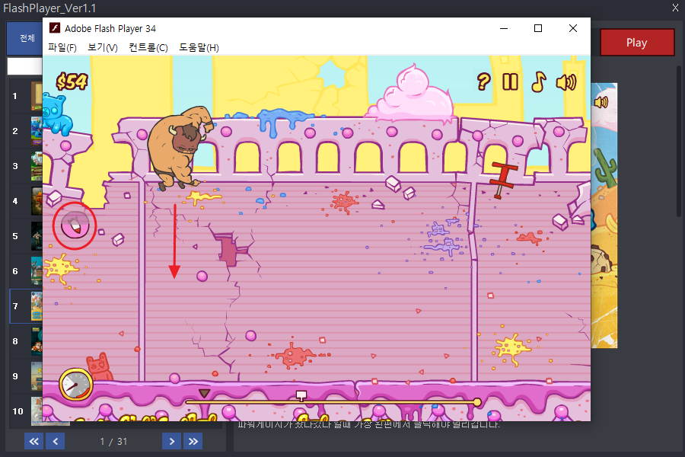Open the game help question mark icon

pyautogui.click(x=483, y=81)
